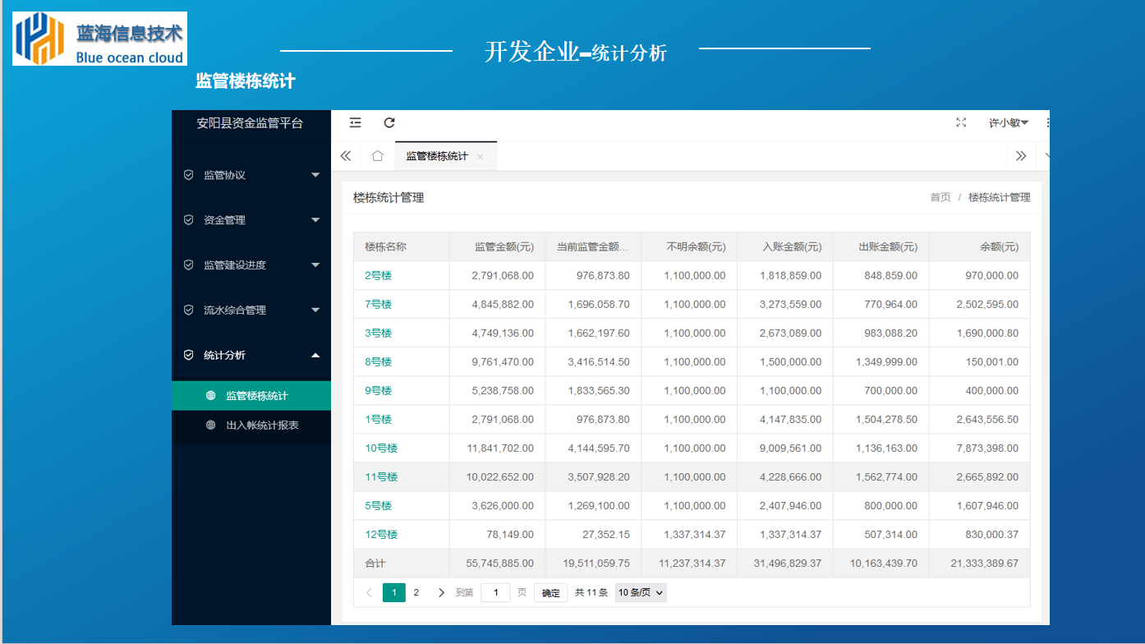The width and height of the screenshot is (1145, 644).
Task: Click the home tab icon
Action: [x=377, y=156]
